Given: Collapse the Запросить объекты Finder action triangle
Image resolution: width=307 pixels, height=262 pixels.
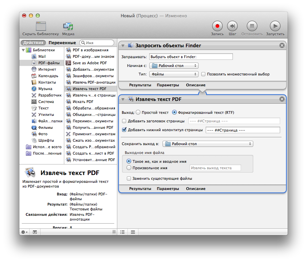Looking at the screenshot, I should tap(123, 46).
